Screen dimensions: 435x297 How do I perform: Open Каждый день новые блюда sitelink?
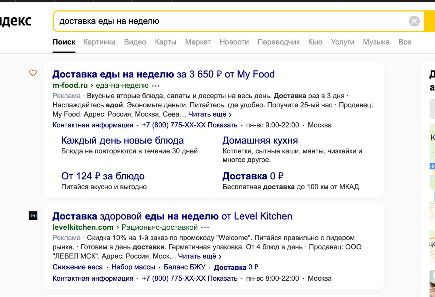122,140
